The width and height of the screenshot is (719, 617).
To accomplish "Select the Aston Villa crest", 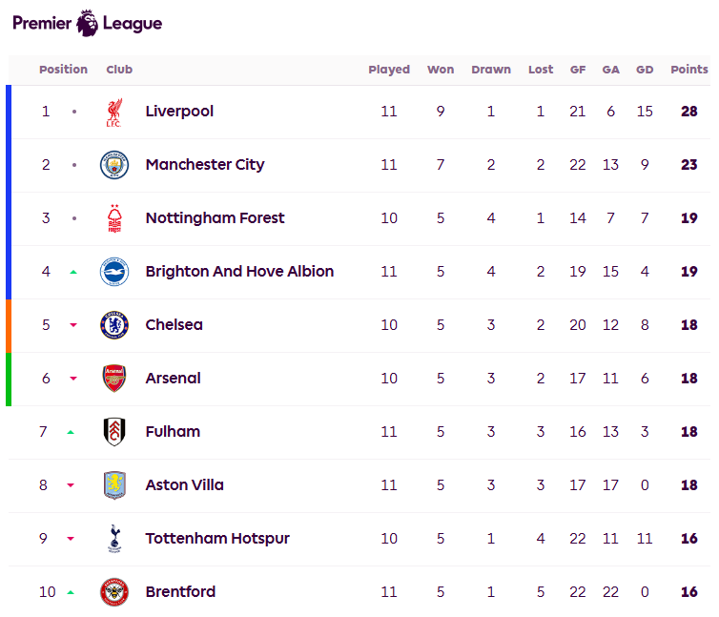I will 114,484.
